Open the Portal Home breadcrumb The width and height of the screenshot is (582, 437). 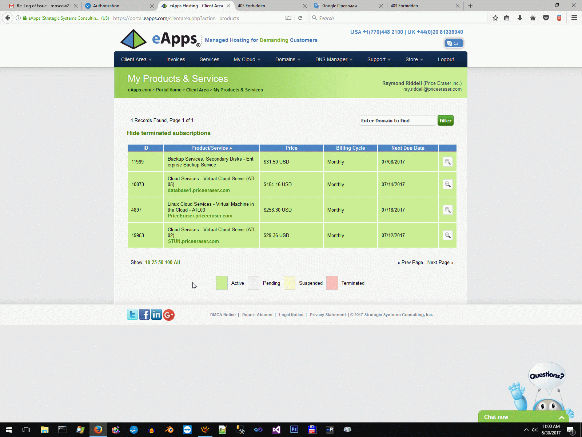(x=169, y=90)
